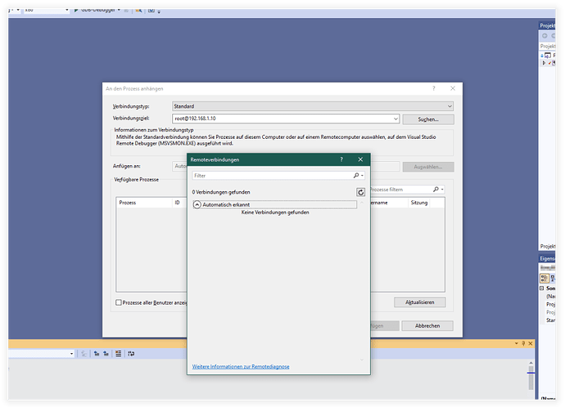
Task: Enable 'Prozesse aller Benutzer anzeigen' checkbox
Action: point(119,302)
